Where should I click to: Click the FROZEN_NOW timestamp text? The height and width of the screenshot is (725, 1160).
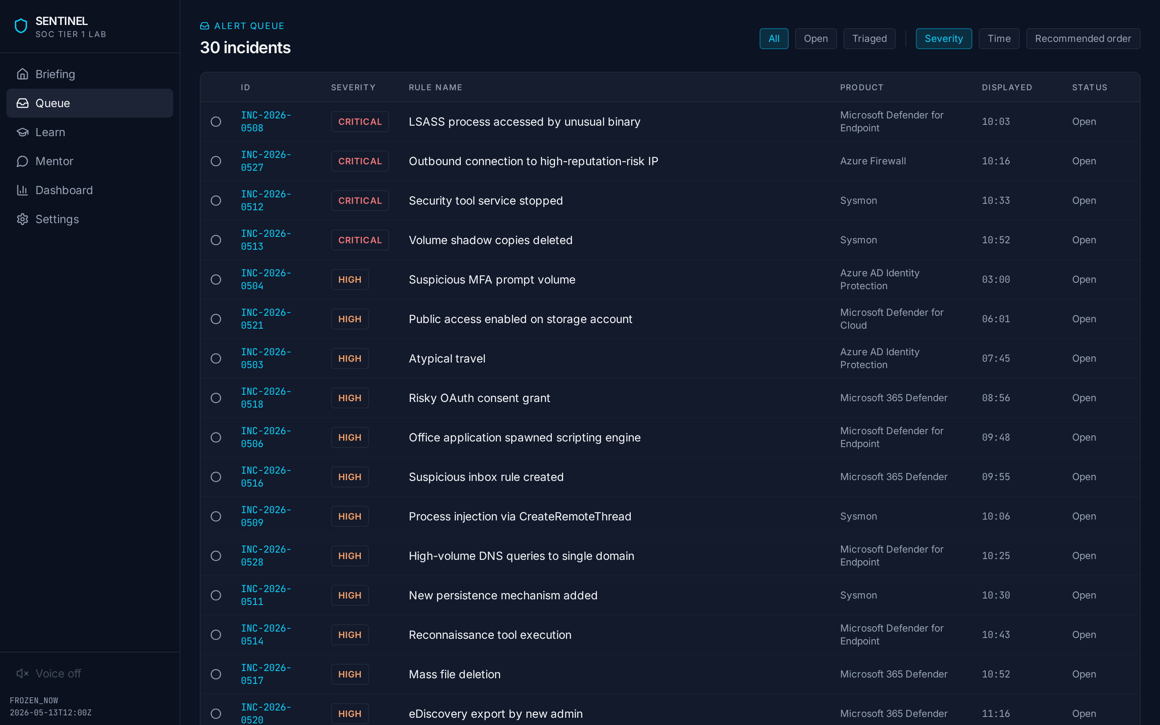click(50, 706)
